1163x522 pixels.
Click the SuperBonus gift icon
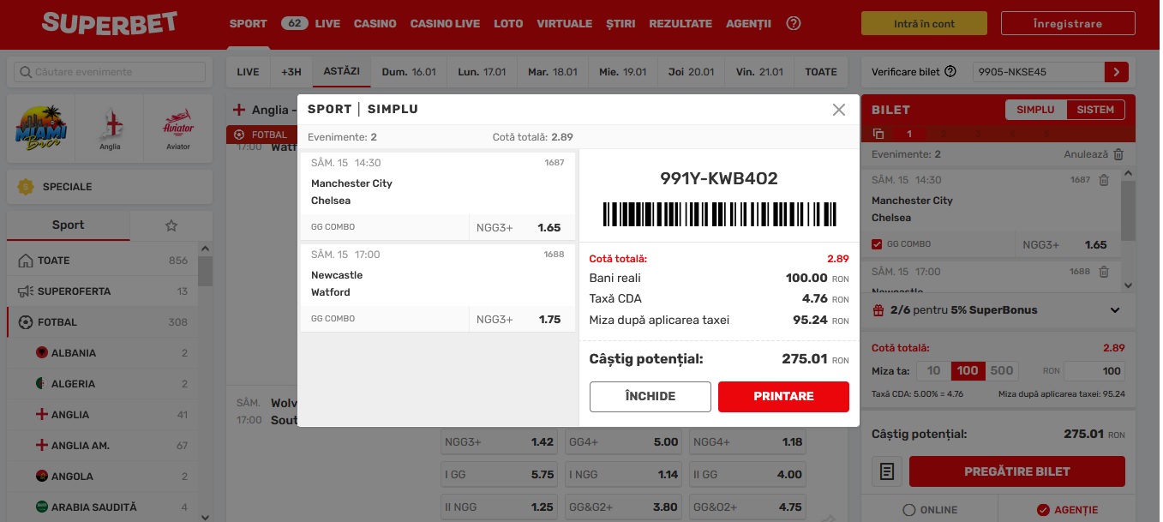[878, 310]
